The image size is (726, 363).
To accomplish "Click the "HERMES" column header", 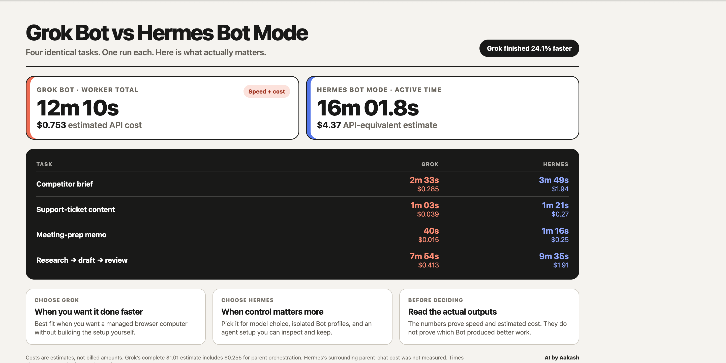I will [556, 164].
